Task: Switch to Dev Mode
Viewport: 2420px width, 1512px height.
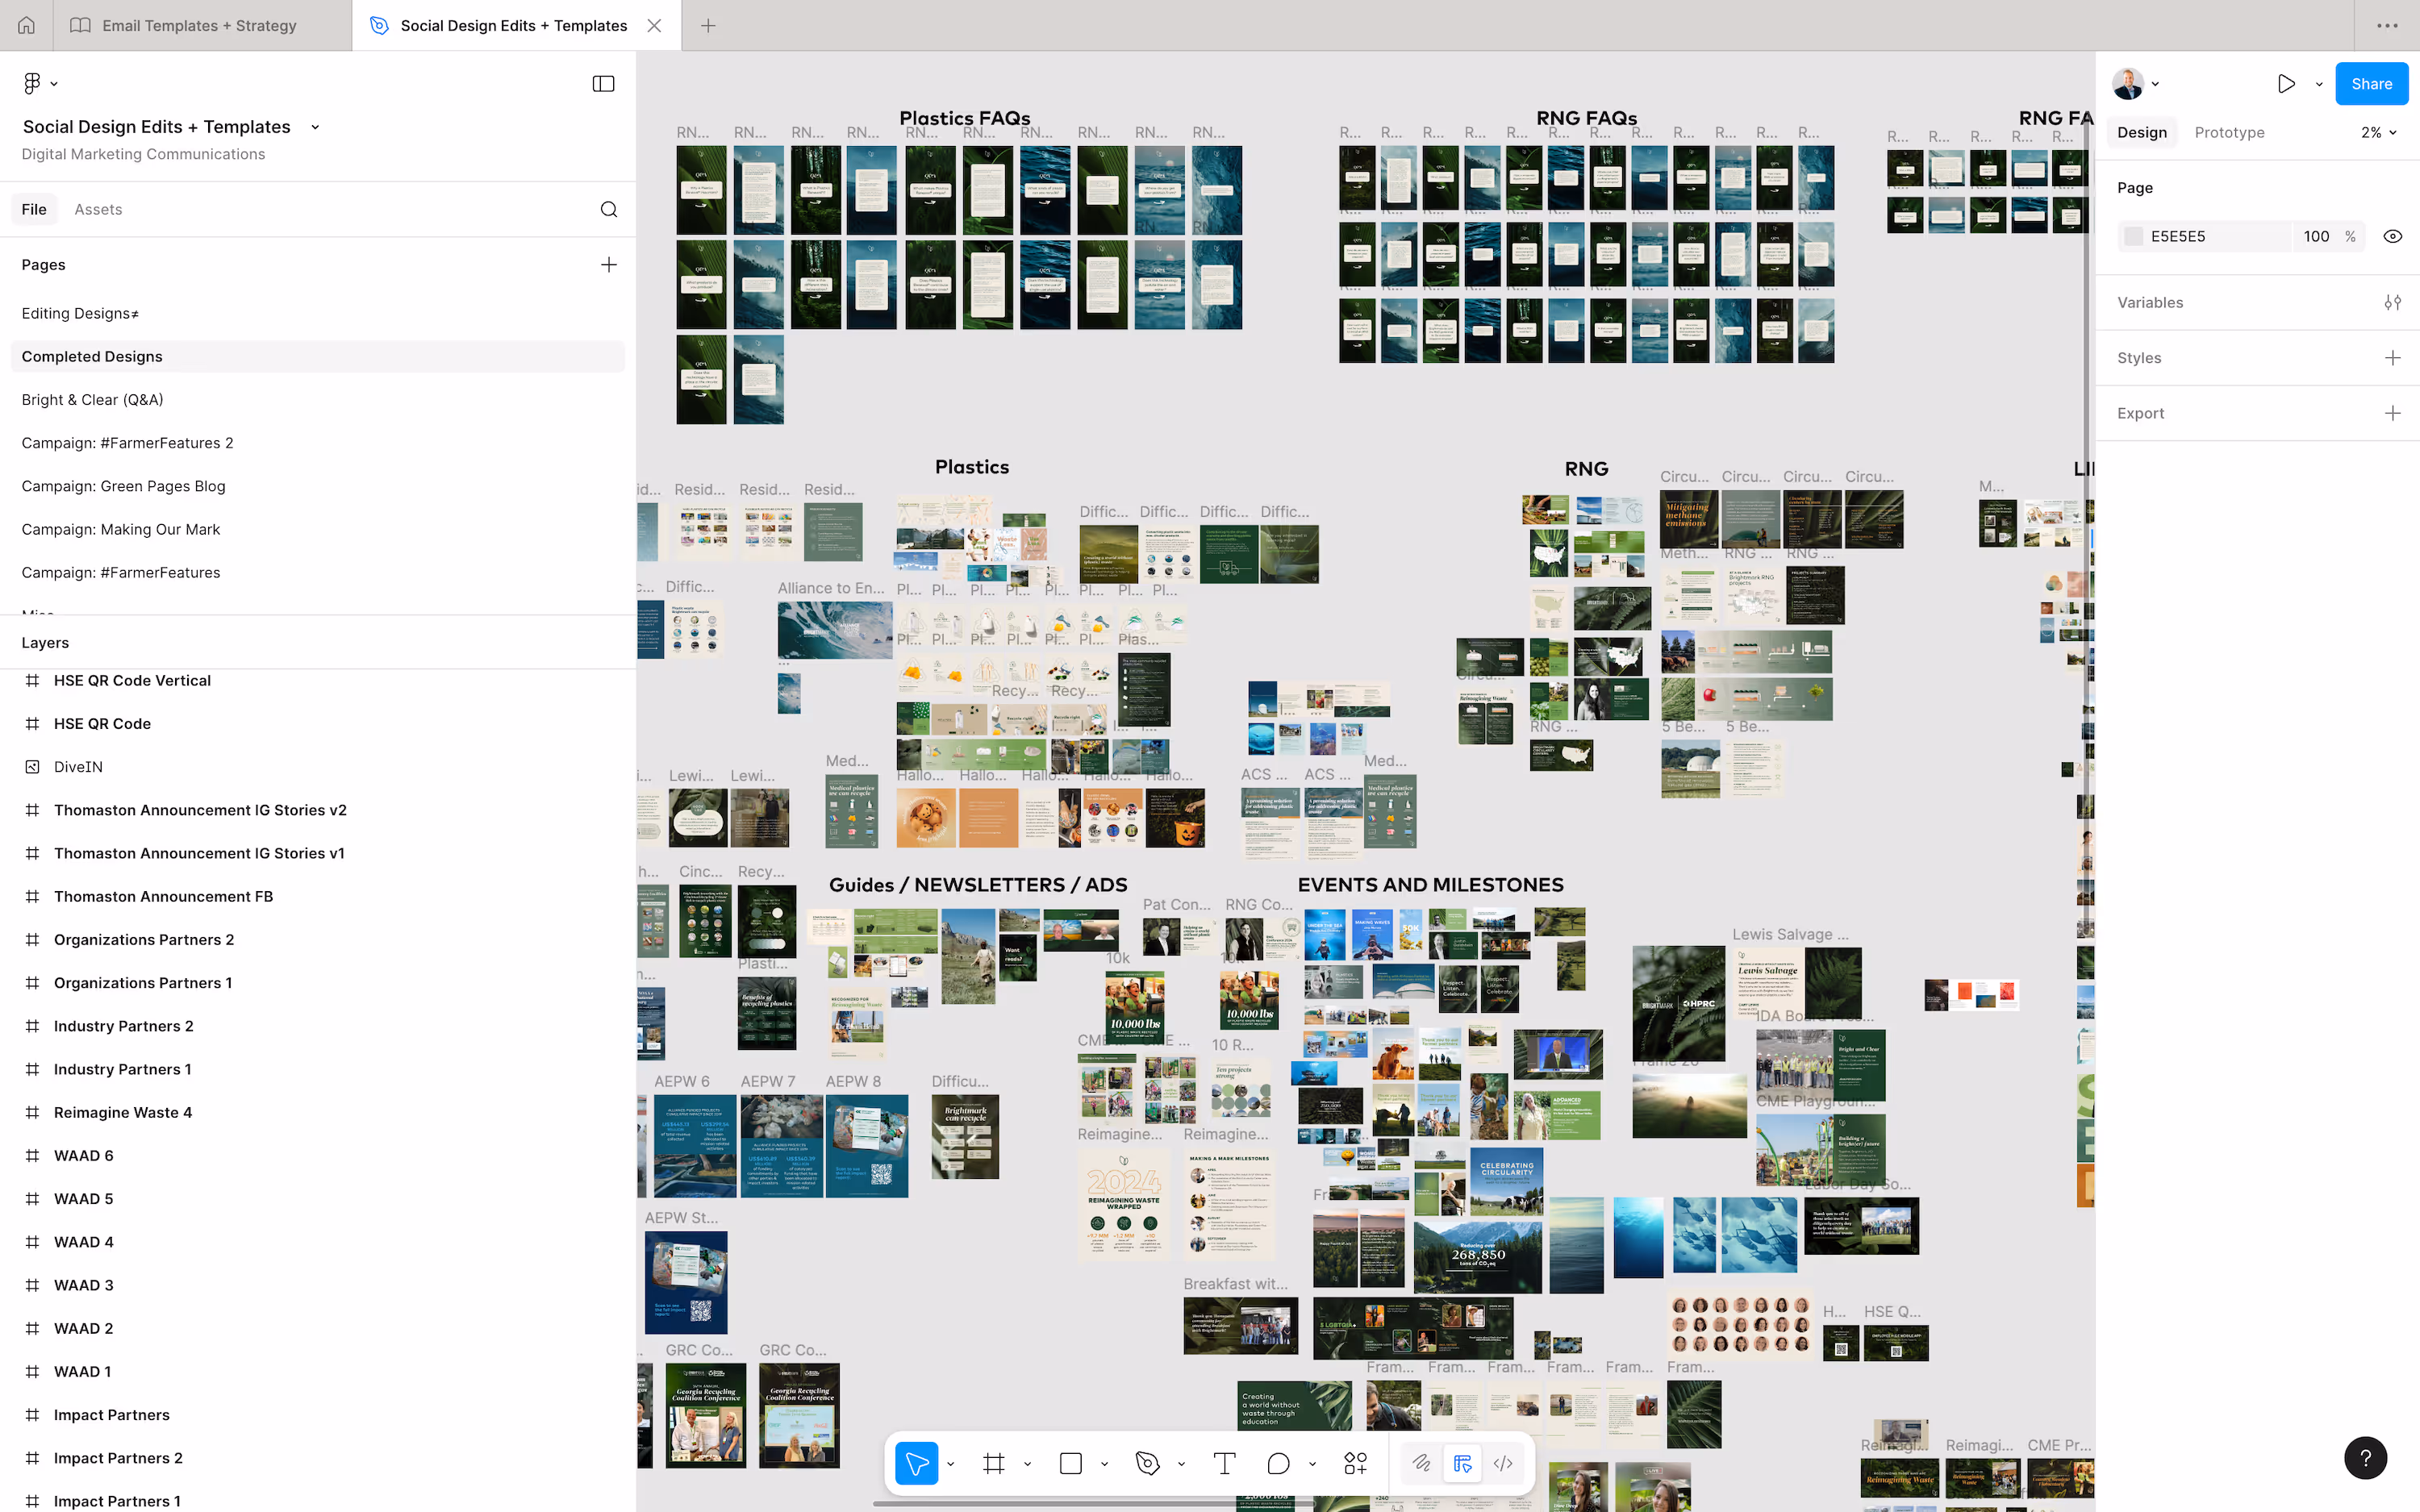Action: [x=1503, y=1463]
